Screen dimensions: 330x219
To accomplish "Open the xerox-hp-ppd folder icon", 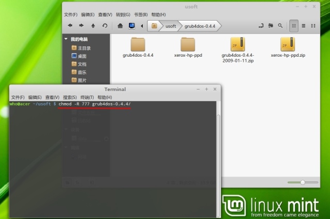I will coord(188,45).
